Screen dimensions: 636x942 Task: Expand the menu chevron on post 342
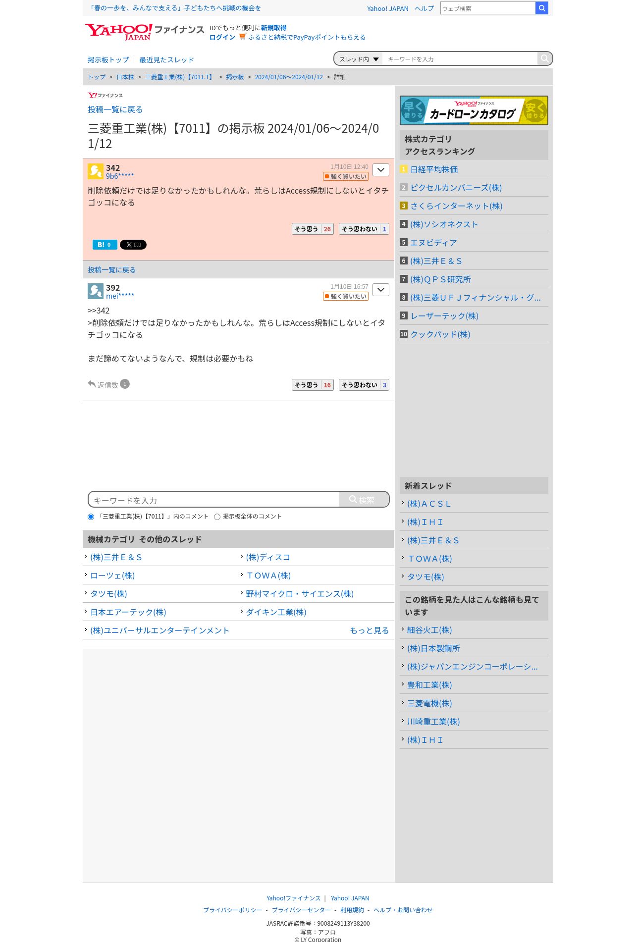[380, 170]
